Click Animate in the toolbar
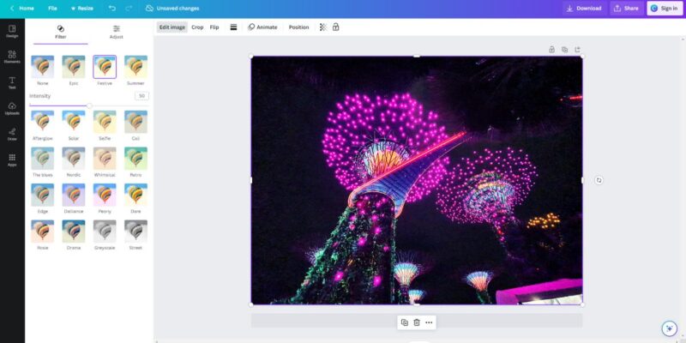 tap(262, 27)
